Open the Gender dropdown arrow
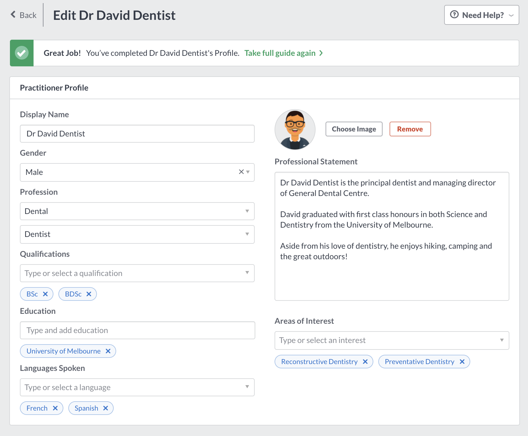528x436 pixels. 248,172
